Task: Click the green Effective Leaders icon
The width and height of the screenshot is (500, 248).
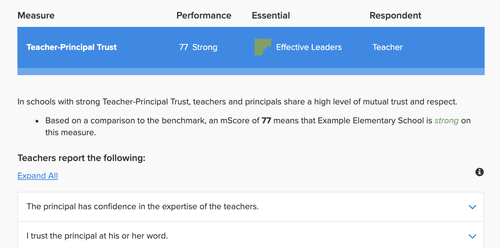Action: (263, 48)
